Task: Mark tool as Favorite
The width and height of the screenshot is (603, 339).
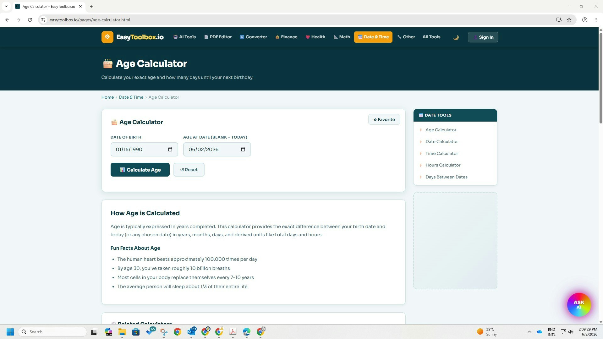Action: pyautogui.click(x=384, y=119)
